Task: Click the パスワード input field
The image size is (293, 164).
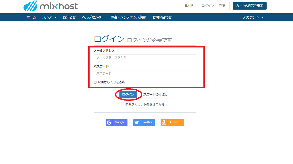Action: point(145,73)
